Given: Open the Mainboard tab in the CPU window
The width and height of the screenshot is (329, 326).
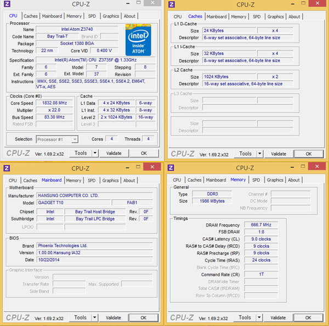Looking at the screenshot, I should (x=52, y=16).
